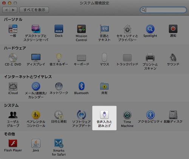Close the システム環境設定 window
189x159 pixels.
pyautogui.click(x=4, y=3)
